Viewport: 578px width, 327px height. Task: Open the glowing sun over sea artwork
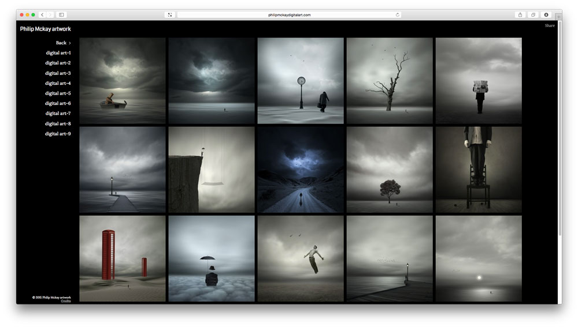[479, 258]
